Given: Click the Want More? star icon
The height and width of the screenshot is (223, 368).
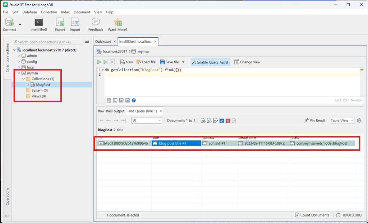Looking at the screenshot, I should (x=118, y=22).
